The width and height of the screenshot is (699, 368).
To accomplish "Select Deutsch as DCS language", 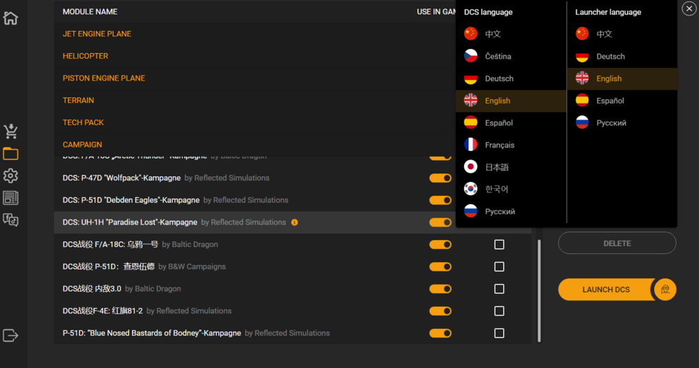I will tap(498, 78).
